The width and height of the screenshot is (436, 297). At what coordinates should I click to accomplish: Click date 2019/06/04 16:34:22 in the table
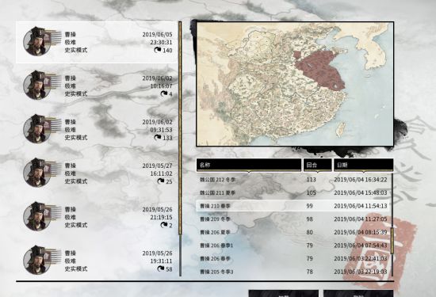[x=361, y=180]
